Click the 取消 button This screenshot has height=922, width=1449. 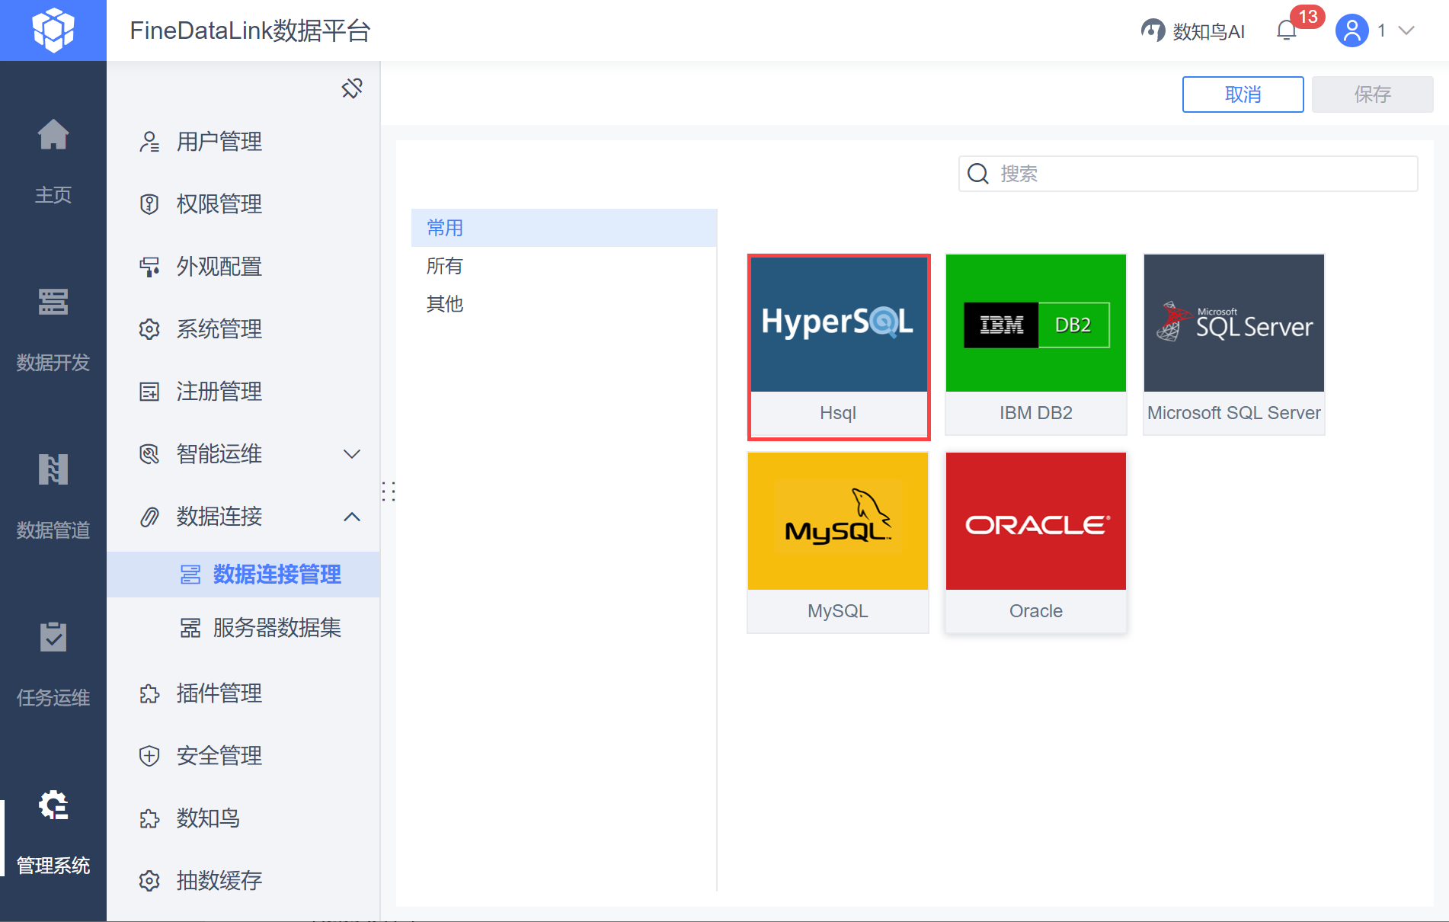(1243, 94)
